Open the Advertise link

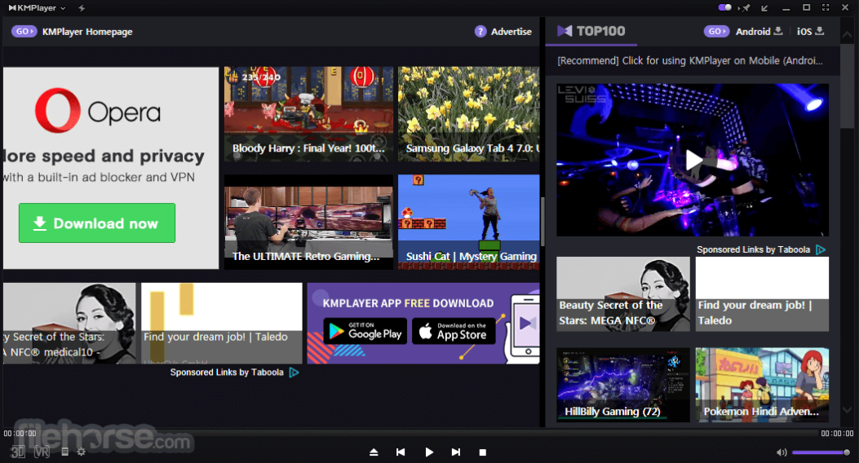[x=511, y=32]
